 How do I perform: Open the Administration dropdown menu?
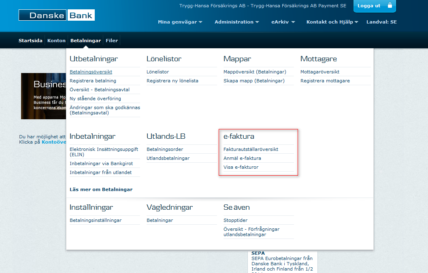[236, 22]
